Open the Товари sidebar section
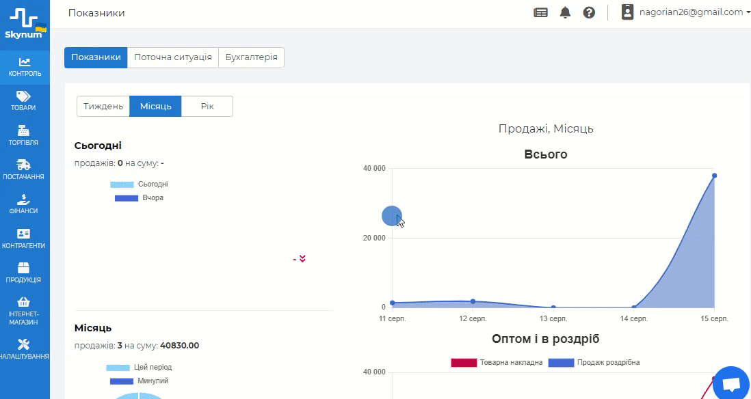 [x=25, y=101]
